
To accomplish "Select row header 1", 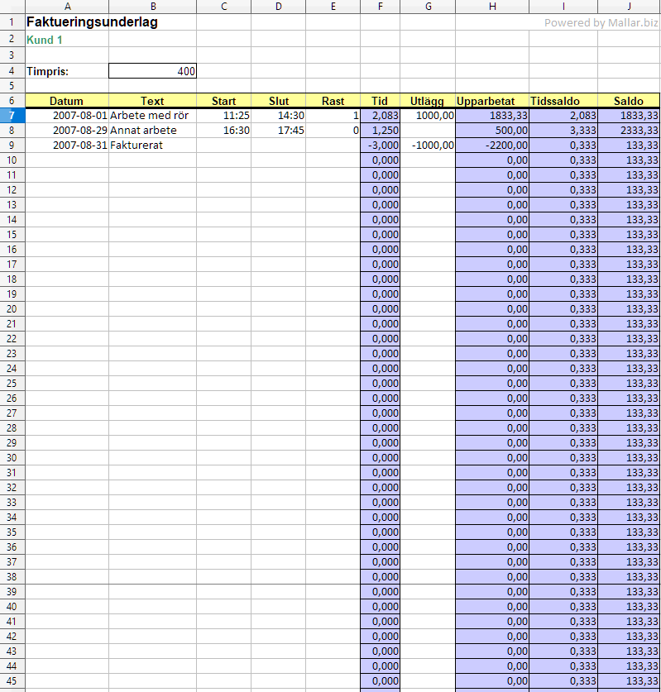I will (x=12, y=22).
